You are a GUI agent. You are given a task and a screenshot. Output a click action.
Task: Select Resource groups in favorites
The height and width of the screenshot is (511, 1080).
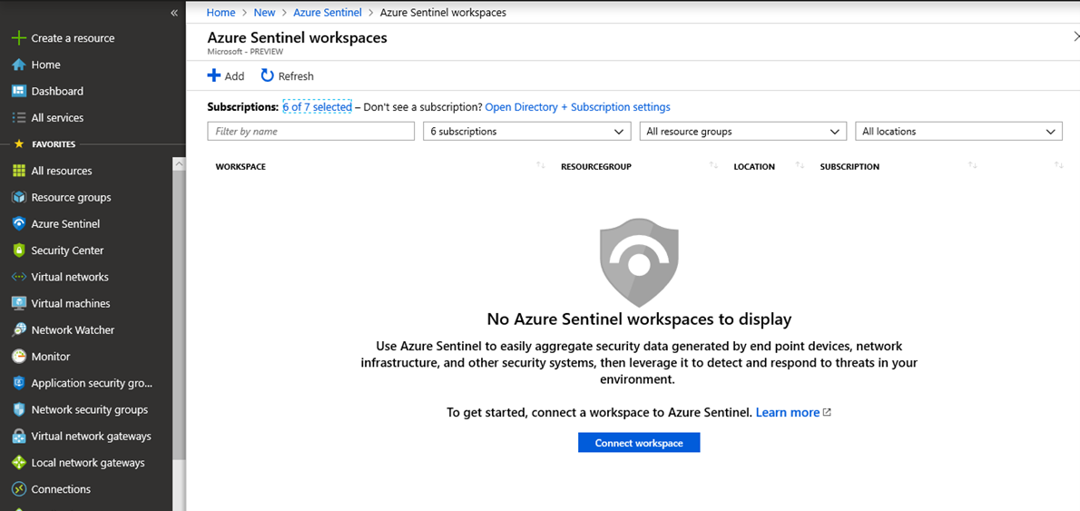(71, 198)
